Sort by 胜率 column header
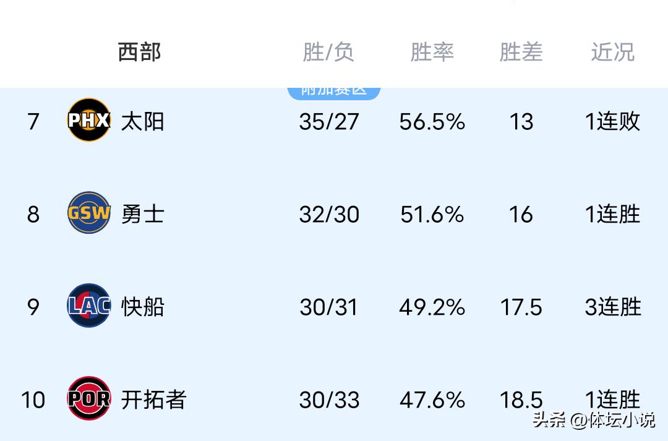668x441 pixels. 432,52
